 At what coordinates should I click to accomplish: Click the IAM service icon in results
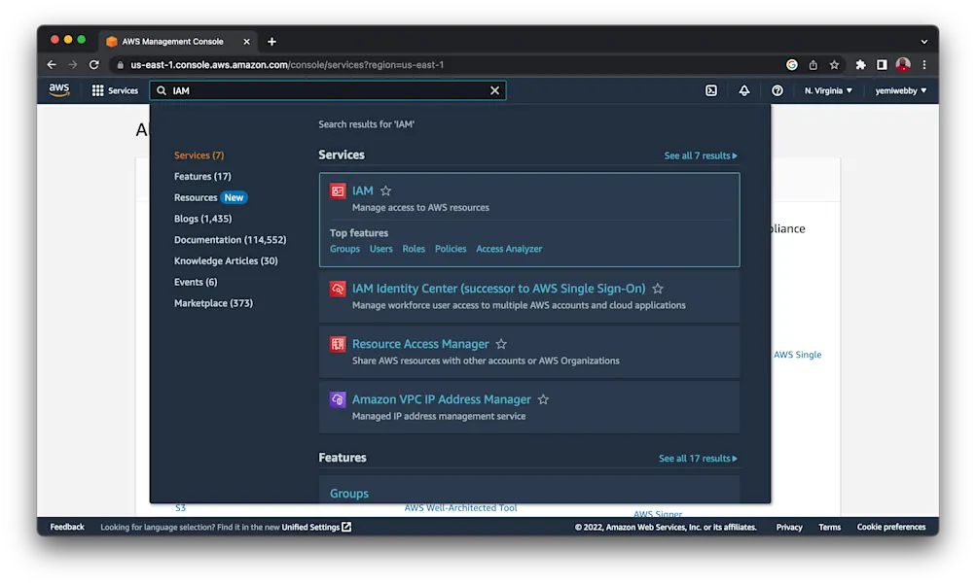click(338, 190)
